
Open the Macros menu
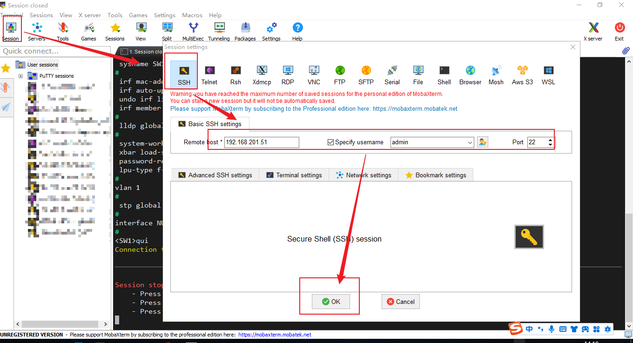click(192, 15)
